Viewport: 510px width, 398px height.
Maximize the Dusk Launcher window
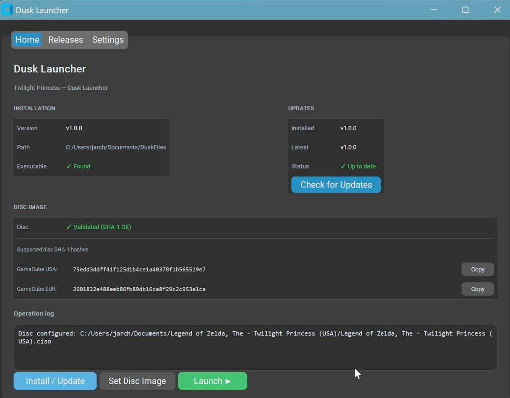pyautogui.click(x=466, y=10)
